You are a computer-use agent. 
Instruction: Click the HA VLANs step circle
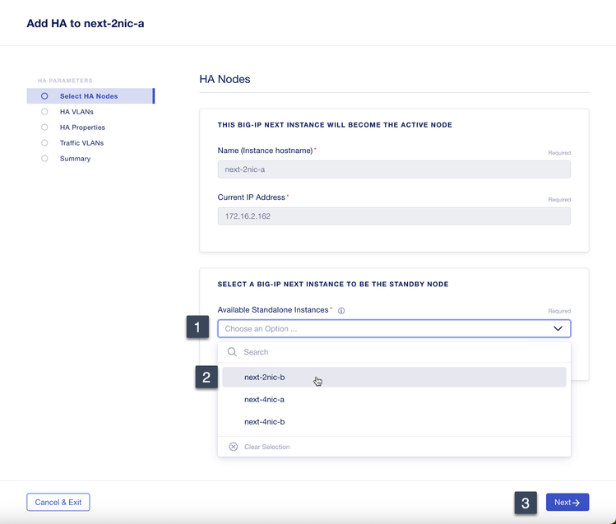(x=44, y=112)
